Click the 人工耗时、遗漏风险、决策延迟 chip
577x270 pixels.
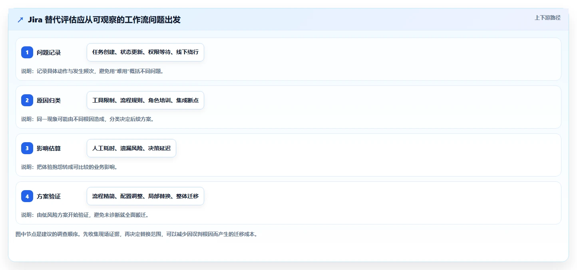(x=131, y=148)
